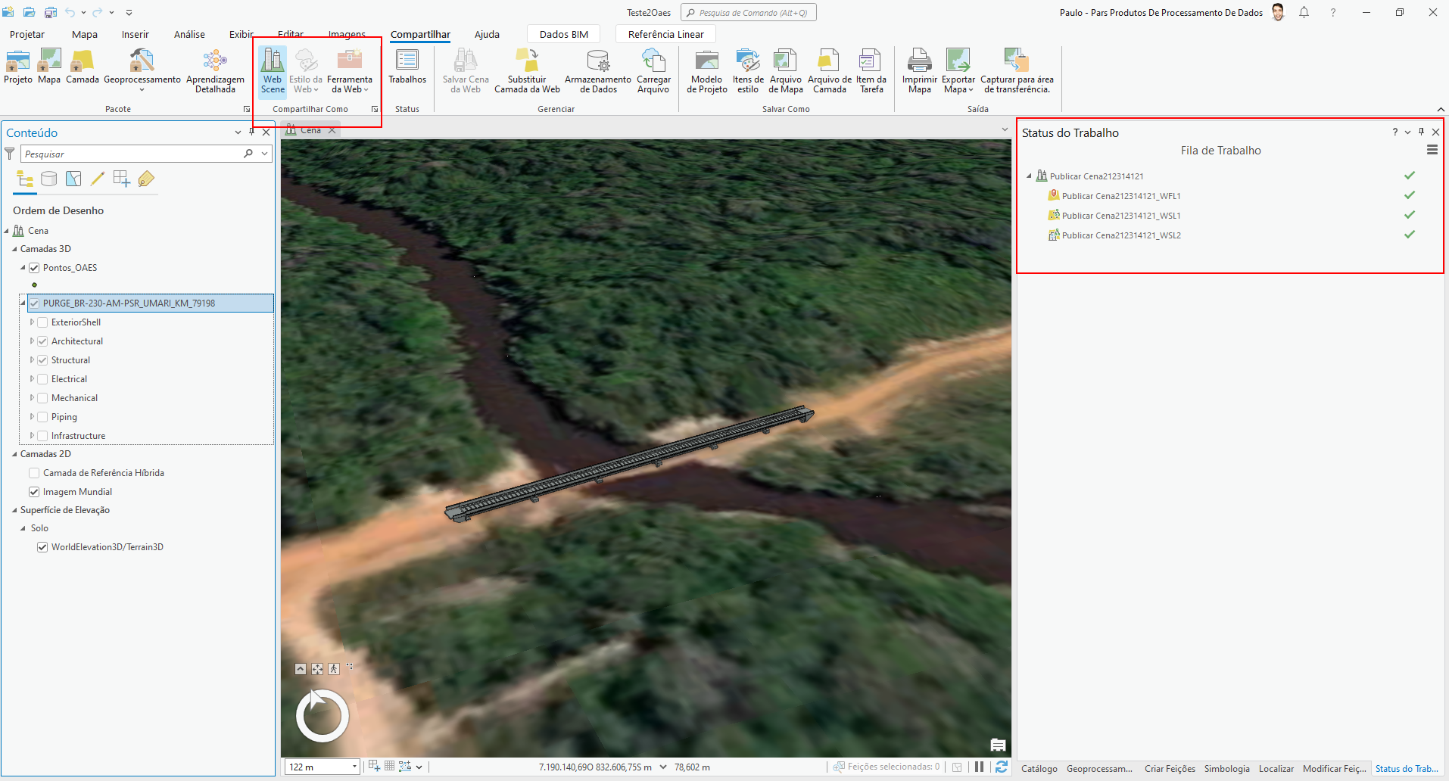The image size is (1449, 781).
Task: Enable Mechanical layer
Action: pyautogui.click(x=42, y=398)
